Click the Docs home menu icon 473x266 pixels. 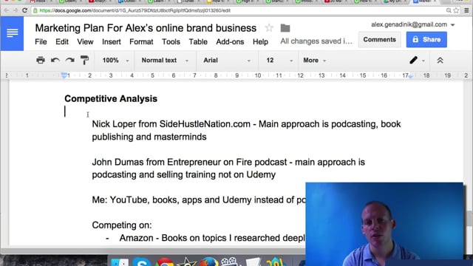[12, 33]
